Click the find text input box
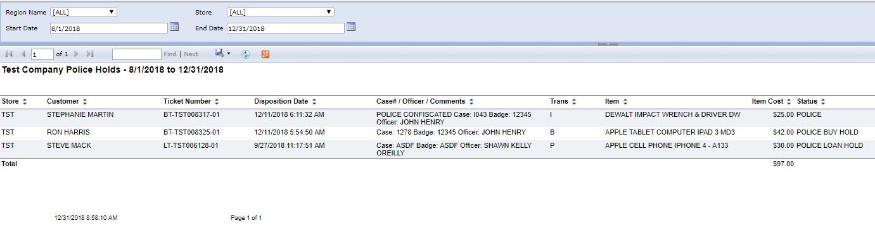This screenshot has height=247, width=875. (137, 54)
